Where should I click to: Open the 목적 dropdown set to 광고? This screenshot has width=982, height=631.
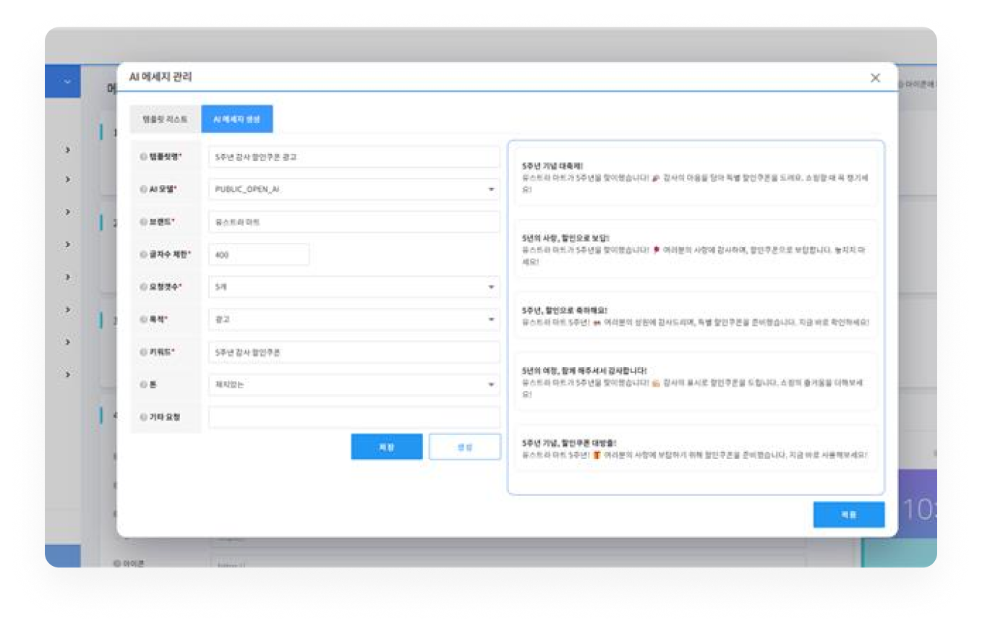pos(354,319)
